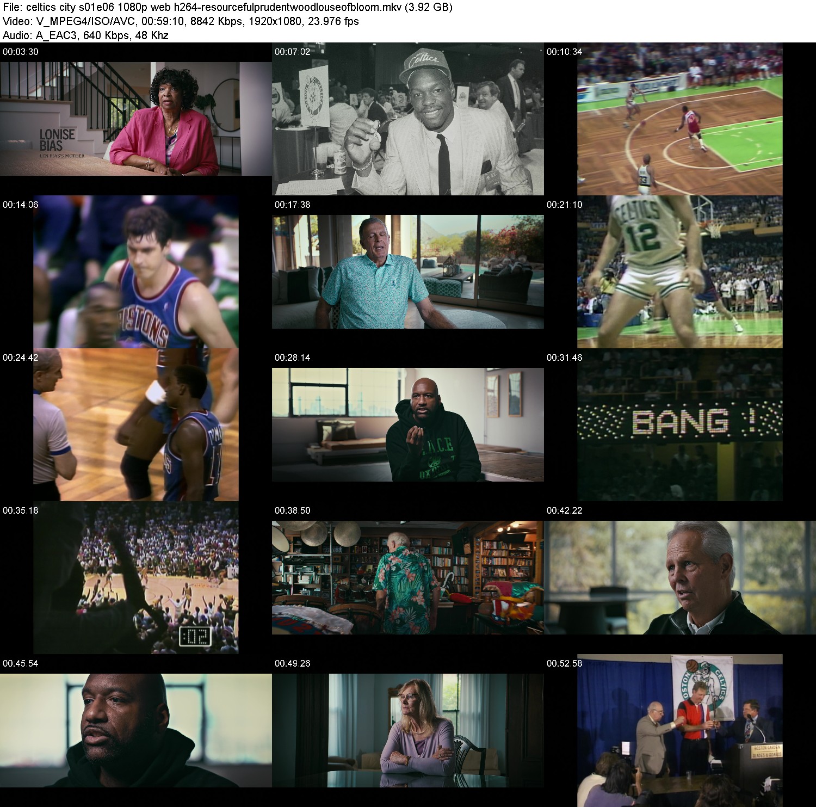
Task: Open the thumbnail at 00:07:02
Action: tap(408, 119)
